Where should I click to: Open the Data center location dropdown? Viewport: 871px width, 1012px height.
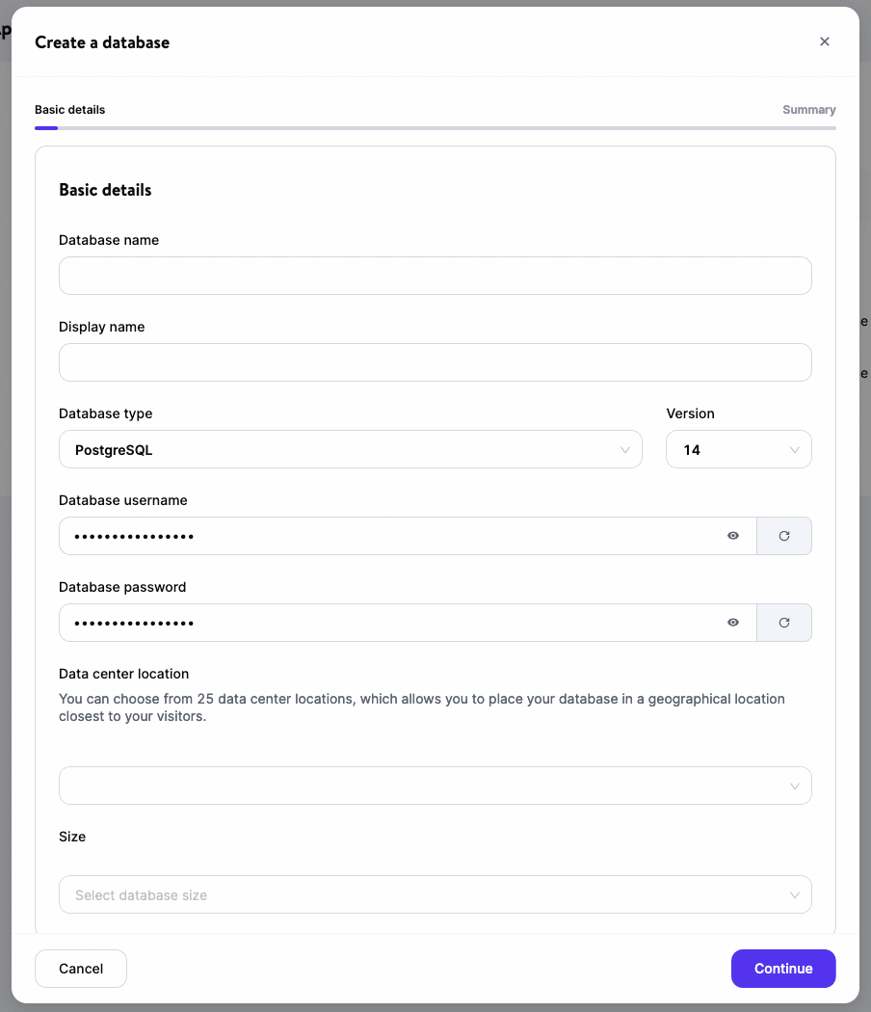pos(435,786)
